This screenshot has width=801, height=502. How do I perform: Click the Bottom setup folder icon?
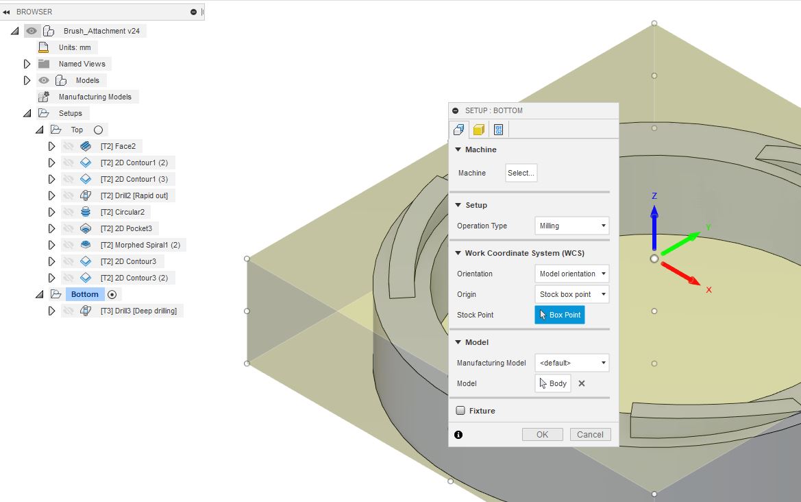pos(56,294)
